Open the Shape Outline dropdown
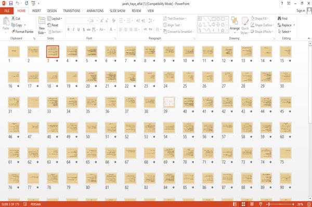Screen dimensions: 312x207 pyautogui.click(x=262, y=25)
